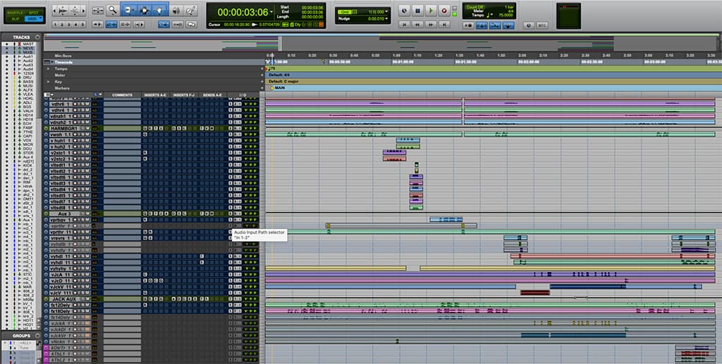Toggle Tab to Transients button
The height and width of the screenshot is (364, 722).
[97, 25]
